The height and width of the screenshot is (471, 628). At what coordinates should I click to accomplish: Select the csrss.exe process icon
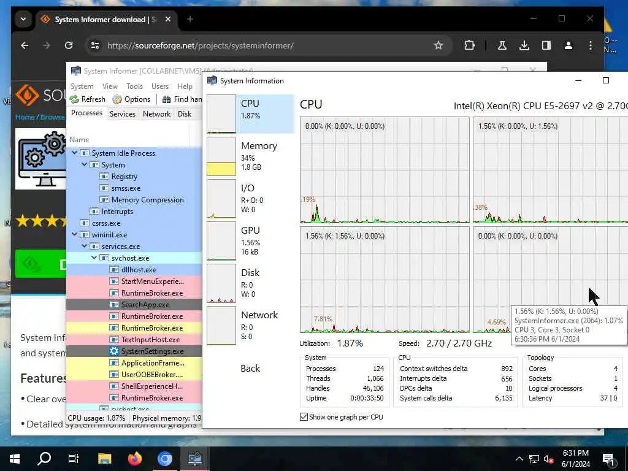coord(85,223)
